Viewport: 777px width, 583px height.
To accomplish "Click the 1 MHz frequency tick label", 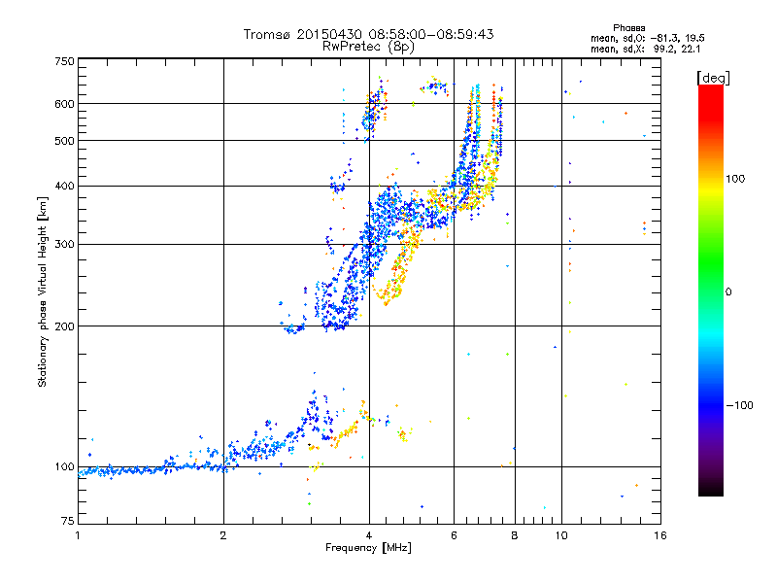I will [78, 535].
